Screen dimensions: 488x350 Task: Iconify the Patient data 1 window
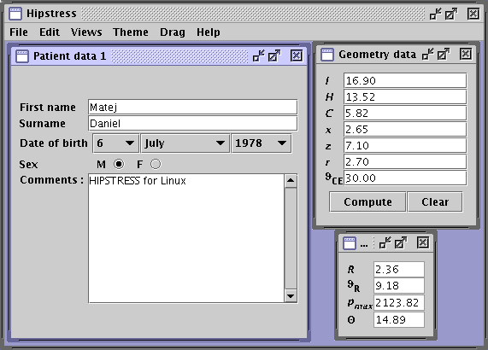(x=259, y=56)
